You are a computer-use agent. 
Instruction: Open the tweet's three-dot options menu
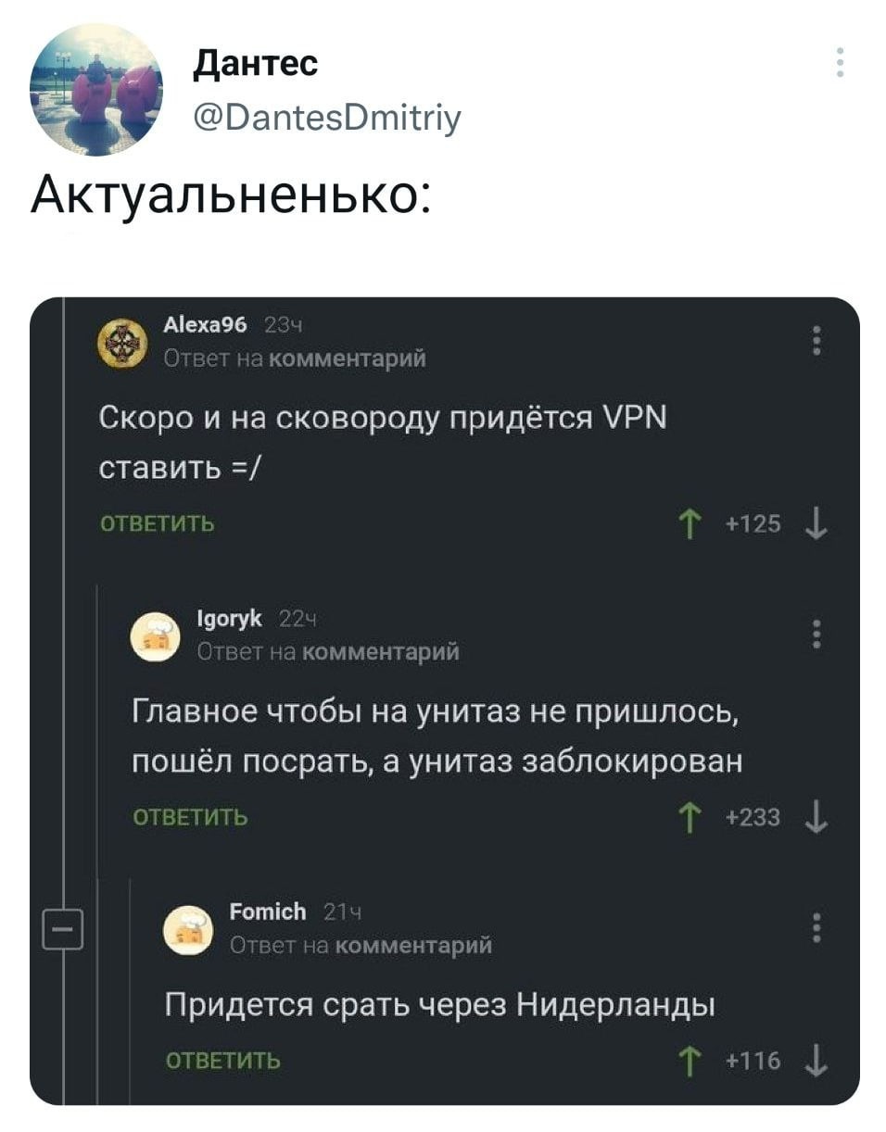click(x=841, y=62)
